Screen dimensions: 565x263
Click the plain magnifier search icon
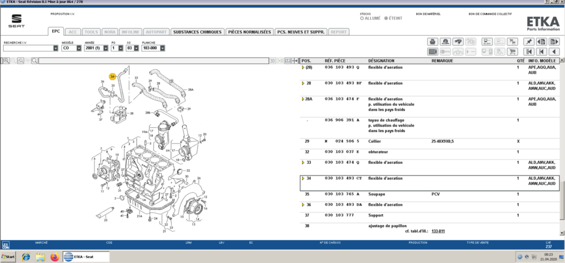[34, 61]
